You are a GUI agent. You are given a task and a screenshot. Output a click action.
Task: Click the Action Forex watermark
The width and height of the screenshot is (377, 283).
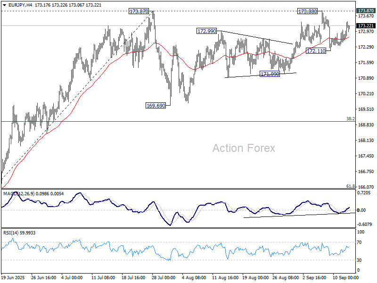click(244, 148)
